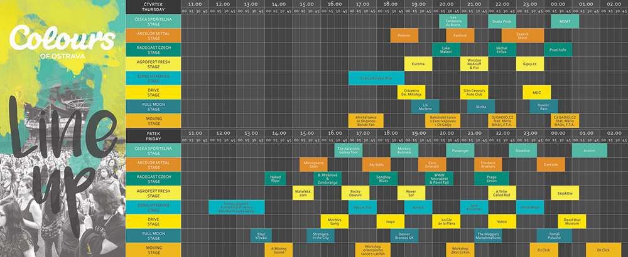Switch to the Pátek Friday day header
The image size is (628, 257).
pyautogui.click(x=153, y=136)
